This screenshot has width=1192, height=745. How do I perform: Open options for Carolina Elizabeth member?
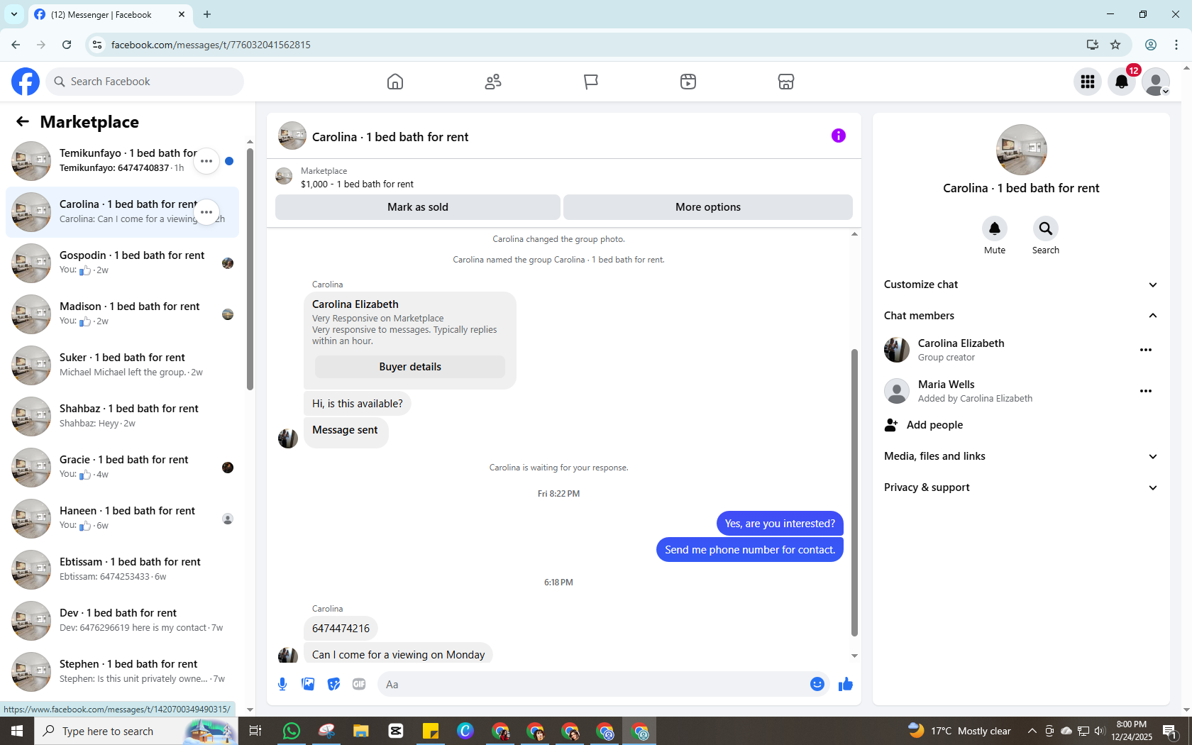coord(1146,350)
